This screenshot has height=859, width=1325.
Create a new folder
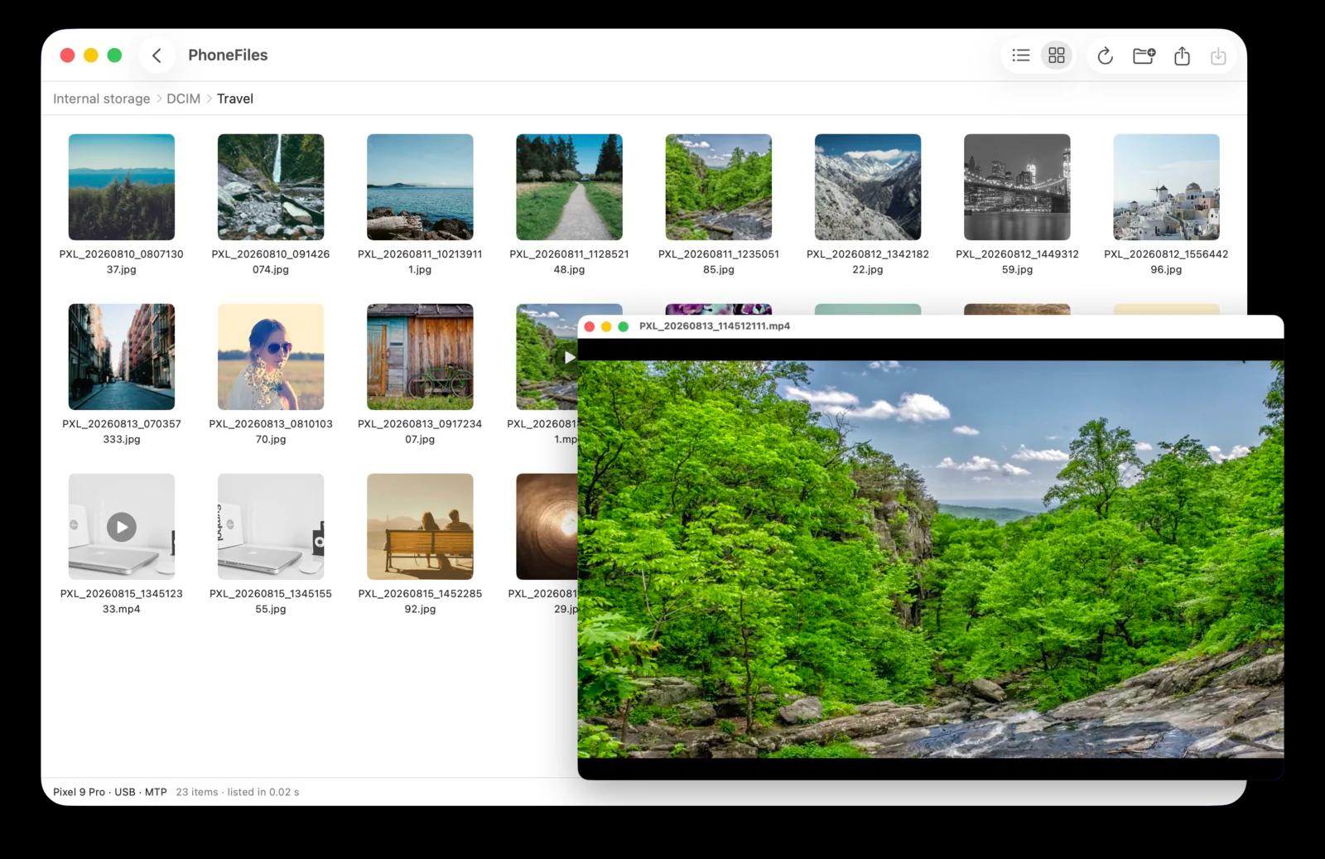click(1144, 55)
